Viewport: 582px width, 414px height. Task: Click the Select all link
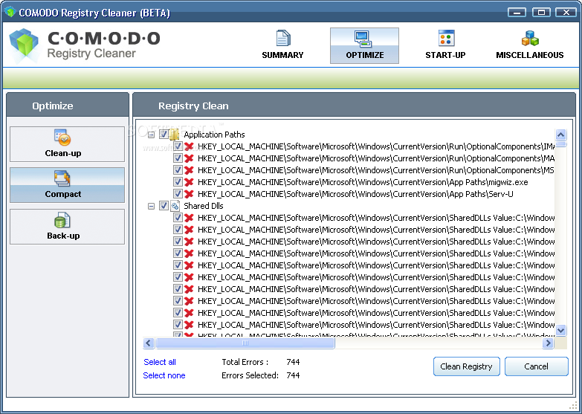(160, 362)
